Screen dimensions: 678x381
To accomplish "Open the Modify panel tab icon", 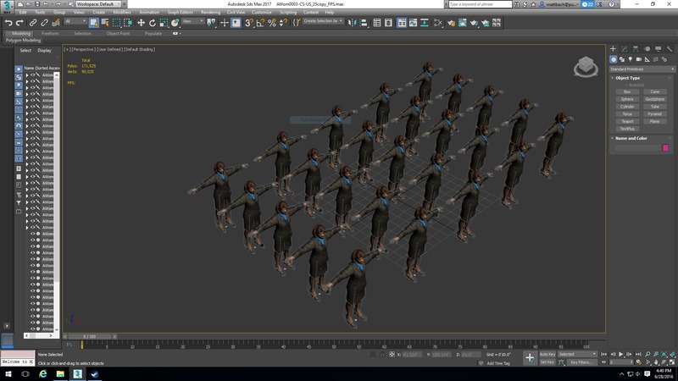I will coord(625,49).
